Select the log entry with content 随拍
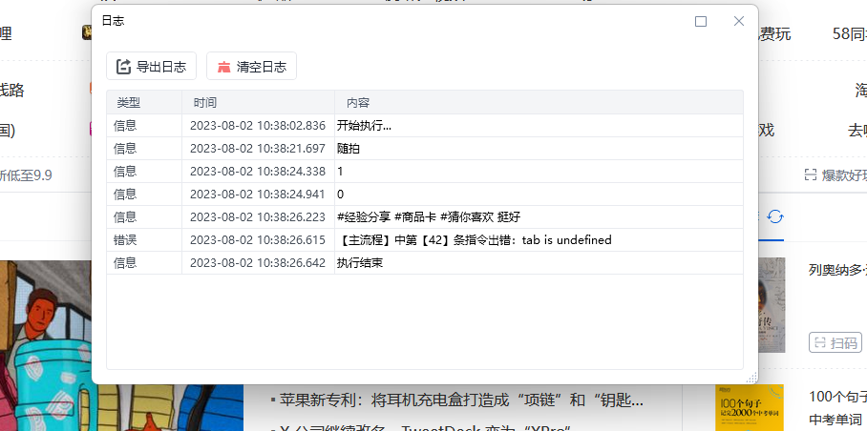This screenshot has height=431, width=867. [425, 149]
